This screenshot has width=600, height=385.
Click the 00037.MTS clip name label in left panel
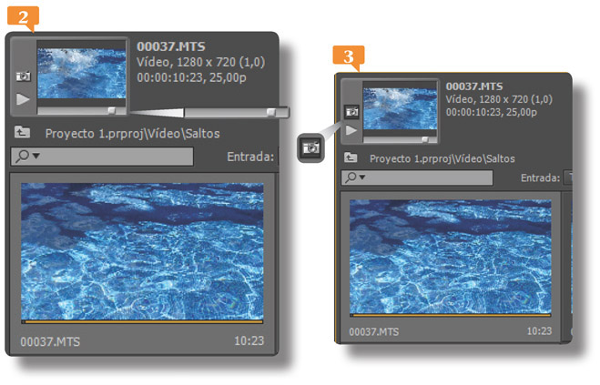tap(43, 340)
